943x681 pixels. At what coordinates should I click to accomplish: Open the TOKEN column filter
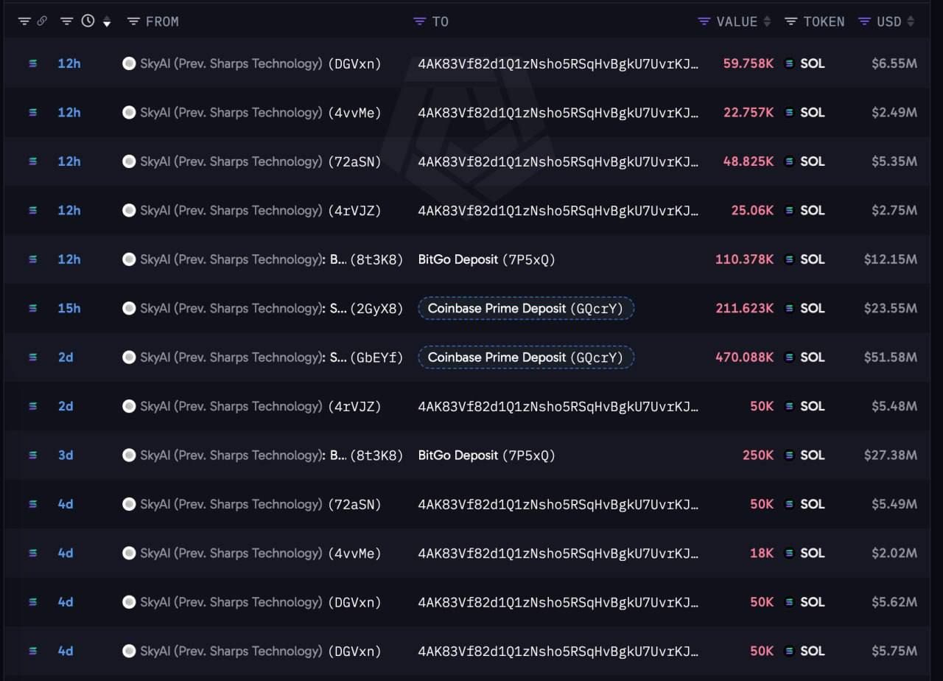790,21
